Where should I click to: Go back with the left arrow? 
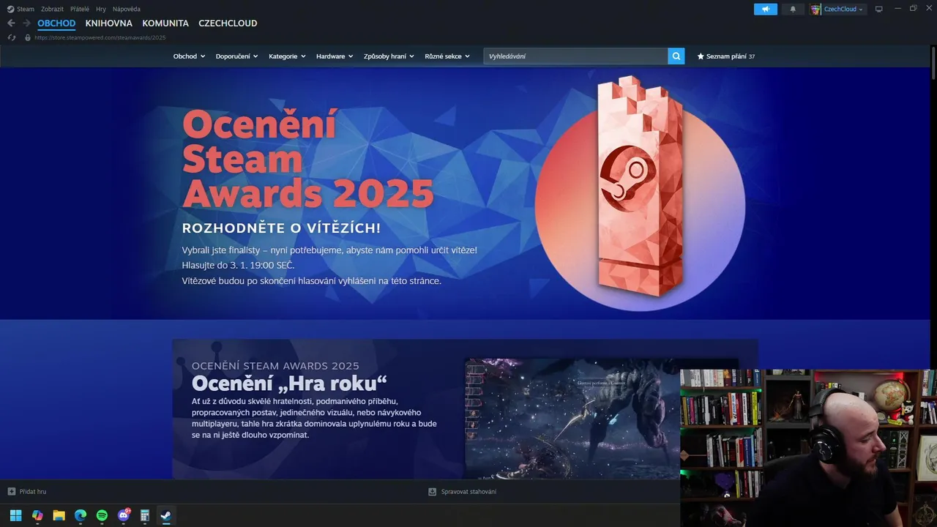[x=11, y=23]
